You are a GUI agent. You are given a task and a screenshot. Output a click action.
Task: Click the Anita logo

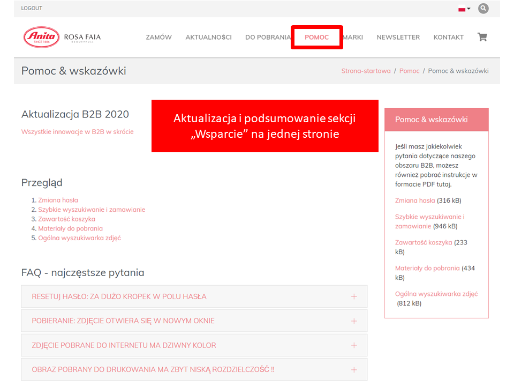41,37
